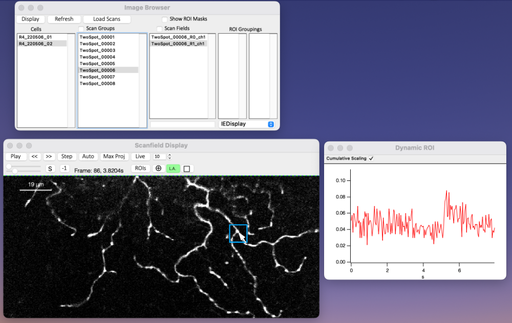Uncheck Cumulative Scaling in Dynamic ROI
The width and height of the screenshot is (512, 323).
tap(371, 158)
